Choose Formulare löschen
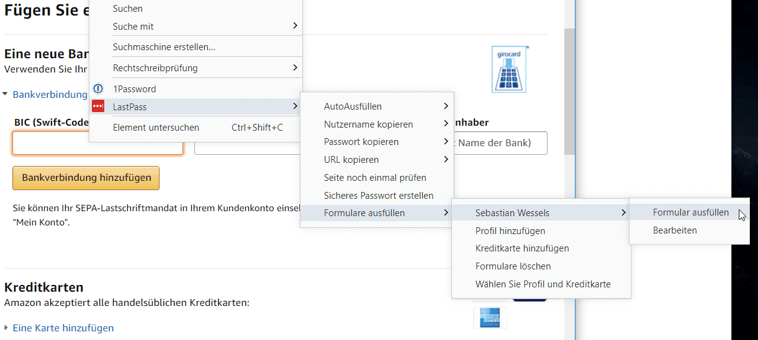This screenshot has height=340, width=758. coord(541,266)
